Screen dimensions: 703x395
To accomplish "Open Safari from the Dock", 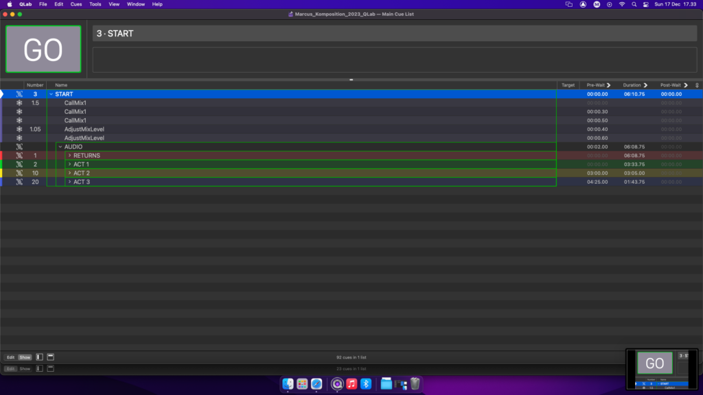I will click(x=316, y=384).
